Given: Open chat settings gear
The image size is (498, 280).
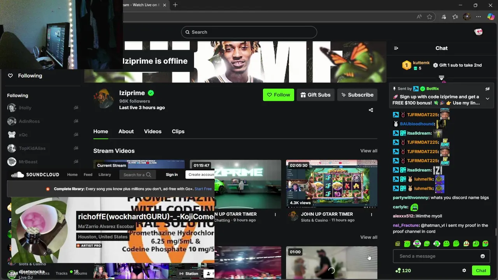Looking at the screenshot, I should pyautogui.click(x=464, y=271).
